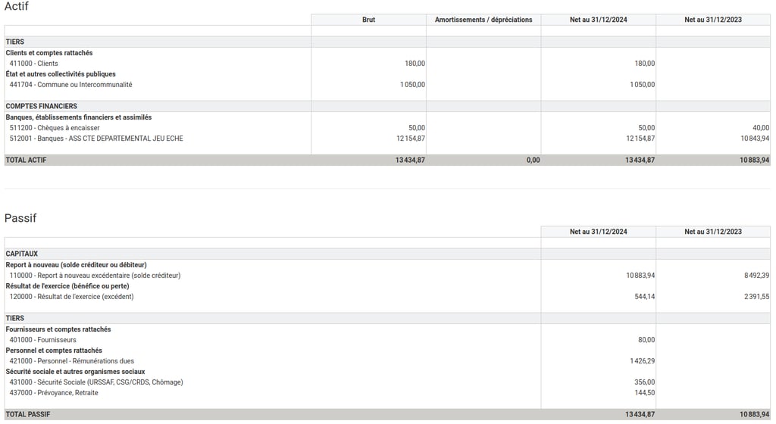Click the Amortissements / dépréciations column header
Image resolution: width=776 pixels, height=424 pixels.
click(x=483, y=20)
